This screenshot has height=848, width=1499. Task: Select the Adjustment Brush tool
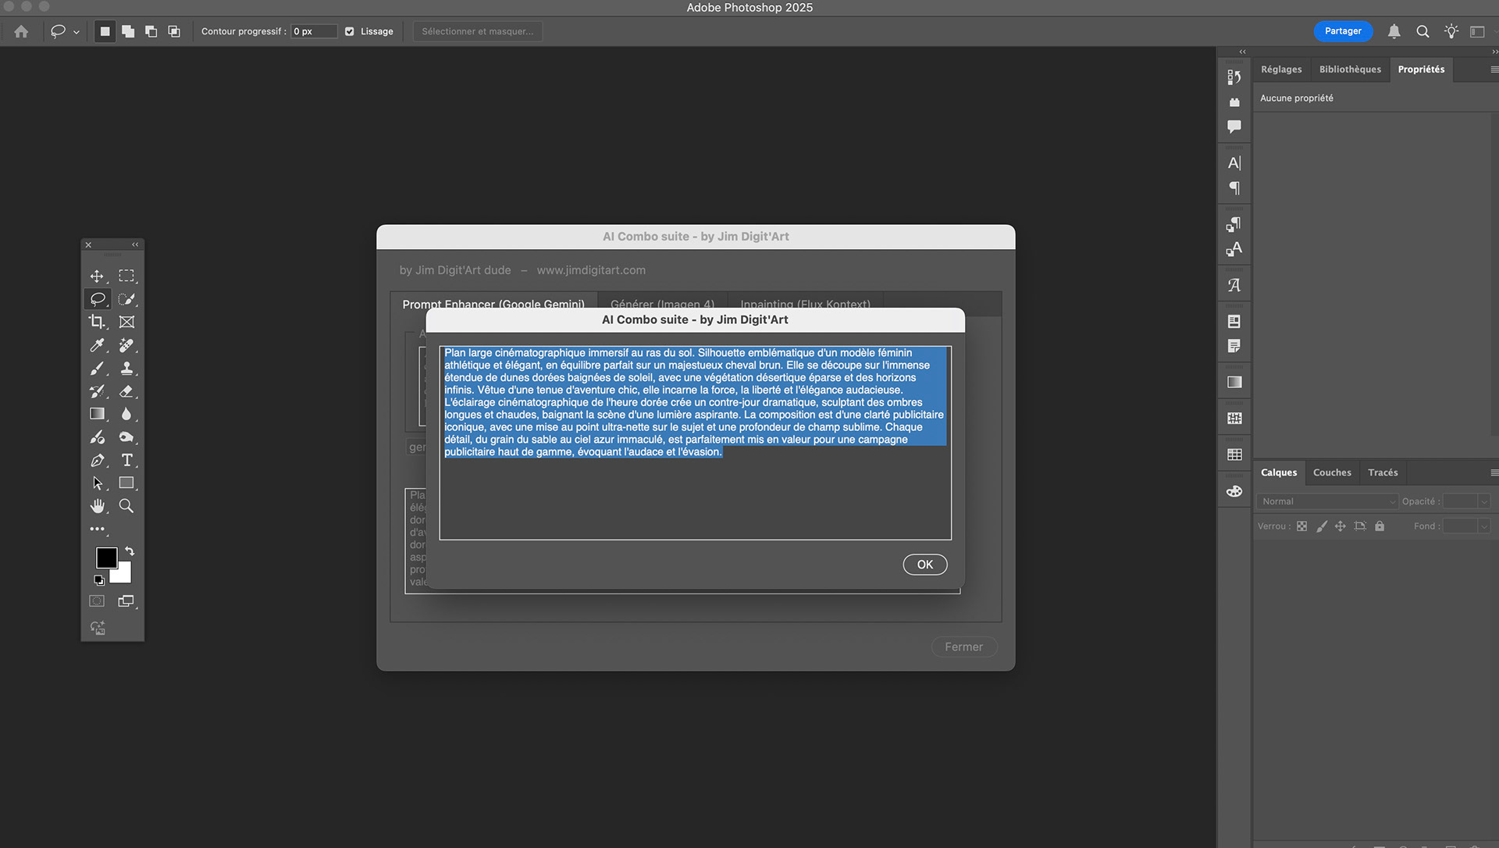click(97, 437)
